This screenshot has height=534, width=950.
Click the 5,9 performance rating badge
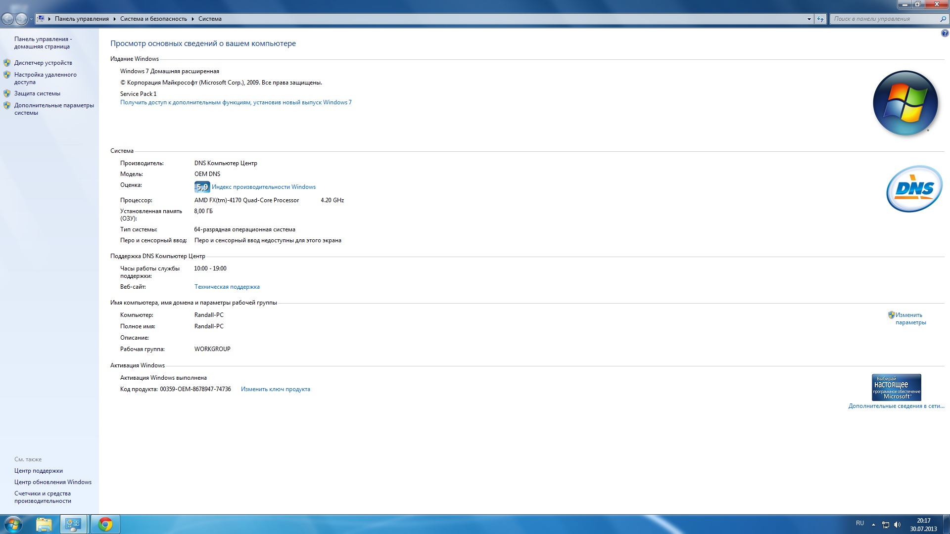click(x=202, y=187)
